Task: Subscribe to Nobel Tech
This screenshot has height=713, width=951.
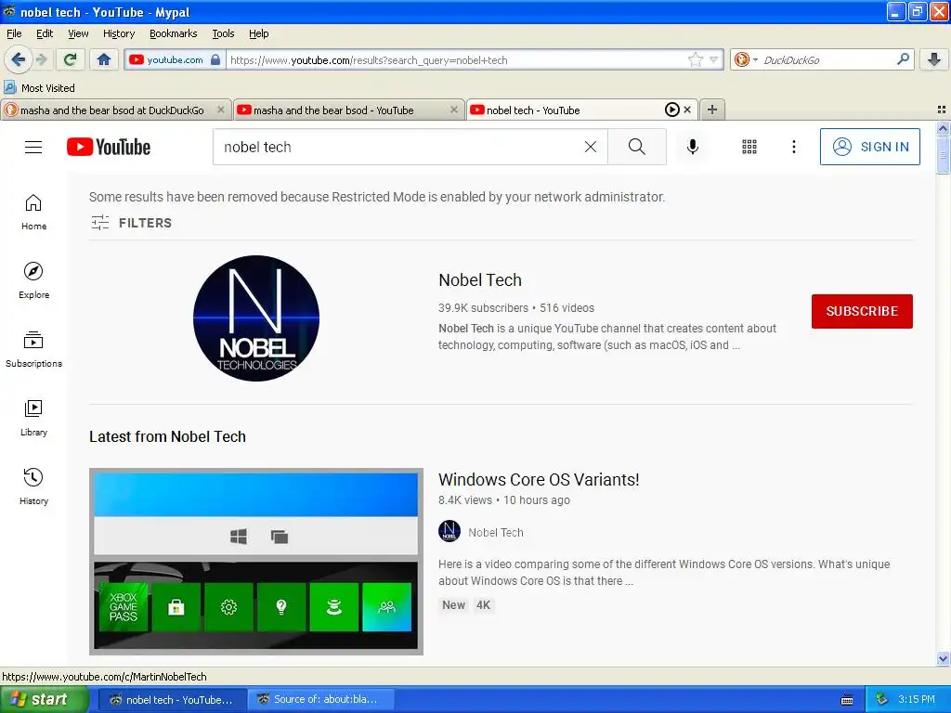Action: click(x=862, y=311)
